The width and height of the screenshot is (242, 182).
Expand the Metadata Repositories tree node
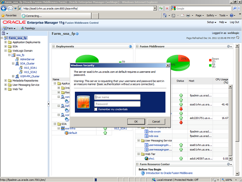[6, 80]
